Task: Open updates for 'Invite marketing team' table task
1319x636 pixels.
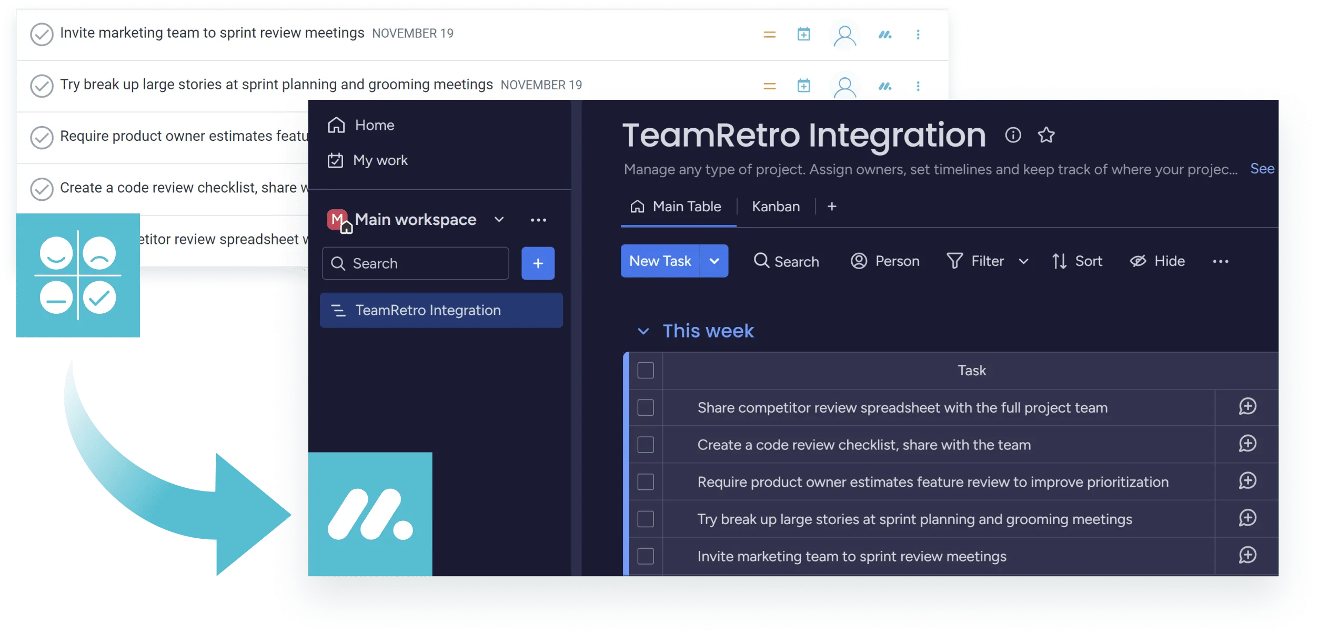Action: 1247,556
